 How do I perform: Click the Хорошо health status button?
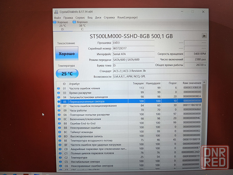pos(67,53)
